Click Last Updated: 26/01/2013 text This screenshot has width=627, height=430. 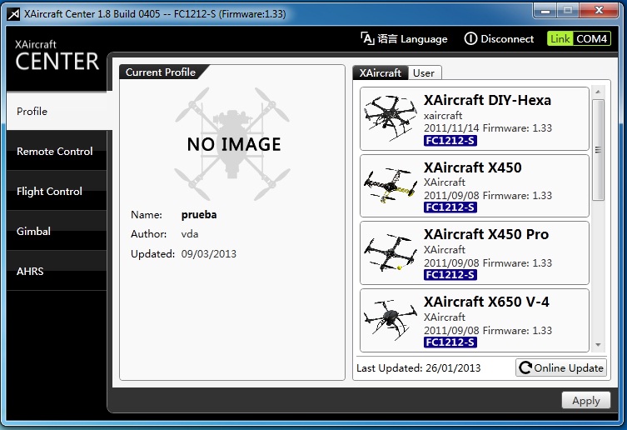[418, 368]
